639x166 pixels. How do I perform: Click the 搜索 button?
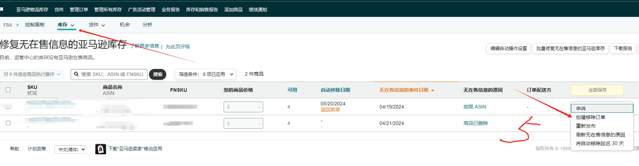coord(158,74)
